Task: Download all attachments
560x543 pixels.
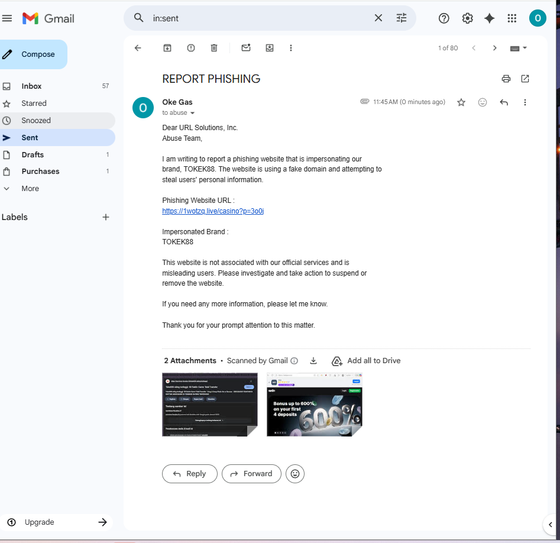Action: tap(313, 361)
